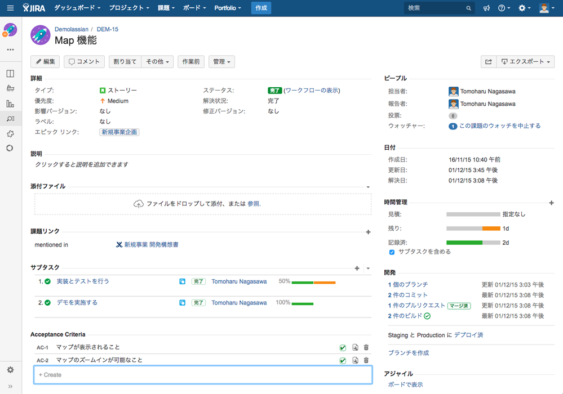563x394 pixels.
Task: Log work with time tracking plus
Action: tap(552, 203)
